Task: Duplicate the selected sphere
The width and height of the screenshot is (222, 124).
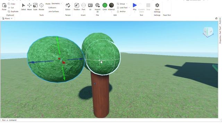Action: pos(13,11)
